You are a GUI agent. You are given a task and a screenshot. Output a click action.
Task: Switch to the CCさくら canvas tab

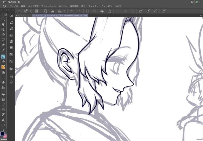pyautogui.click(x=24, y=16)
